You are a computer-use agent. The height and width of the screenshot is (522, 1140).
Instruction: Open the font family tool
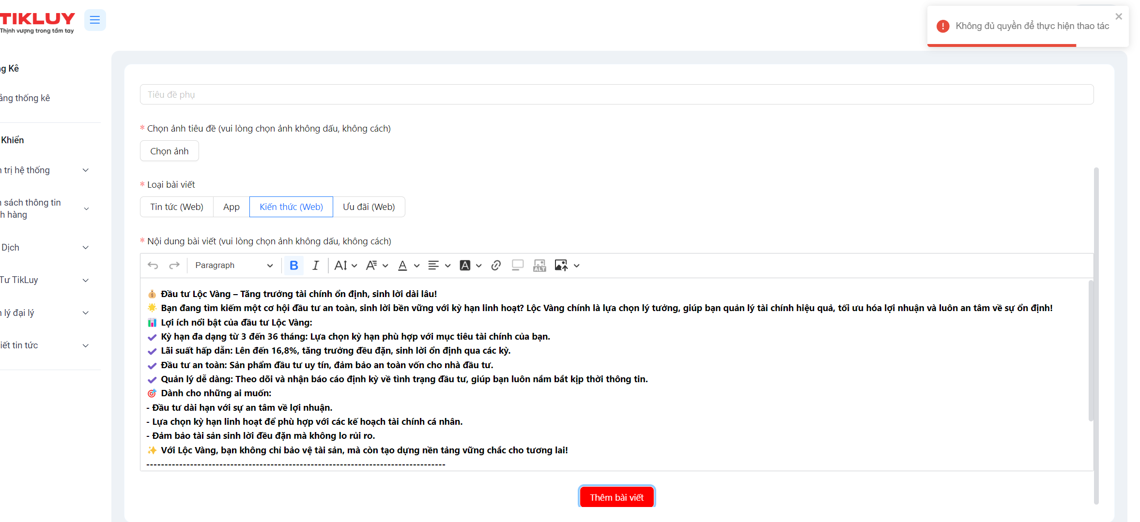[x=377, y=266]
